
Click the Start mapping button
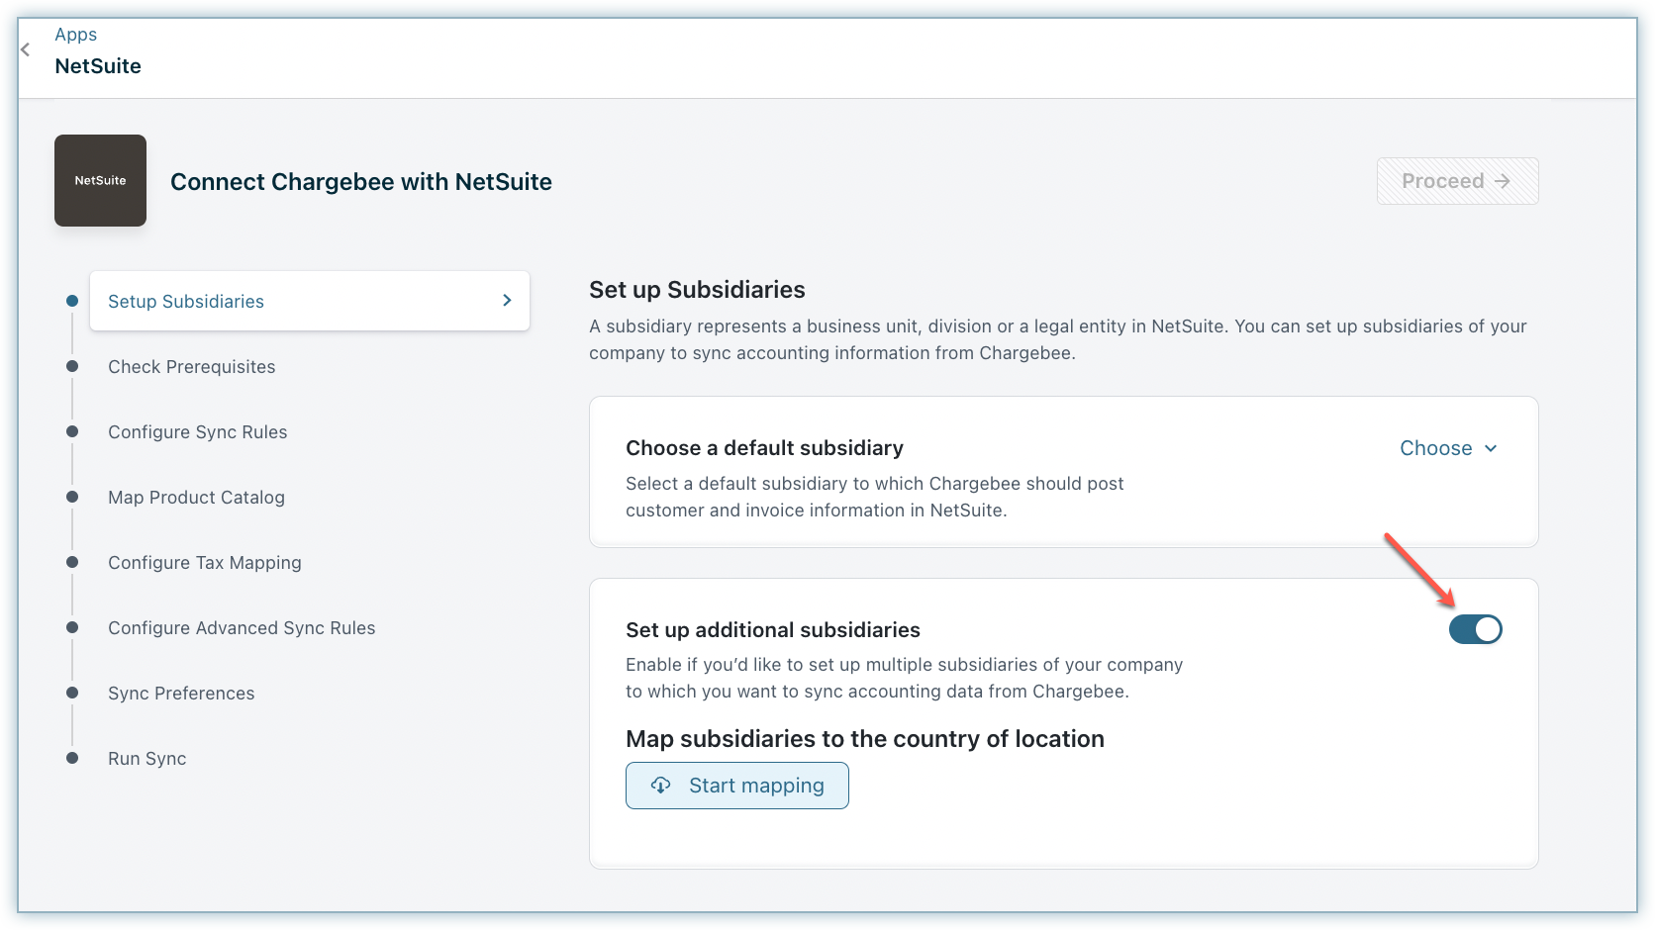[x=737, y=786]
